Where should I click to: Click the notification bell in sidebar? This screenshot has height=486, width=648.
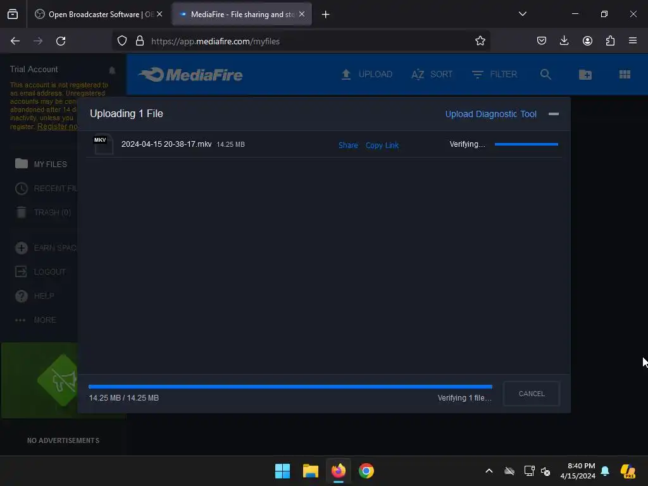coord(112,70)
